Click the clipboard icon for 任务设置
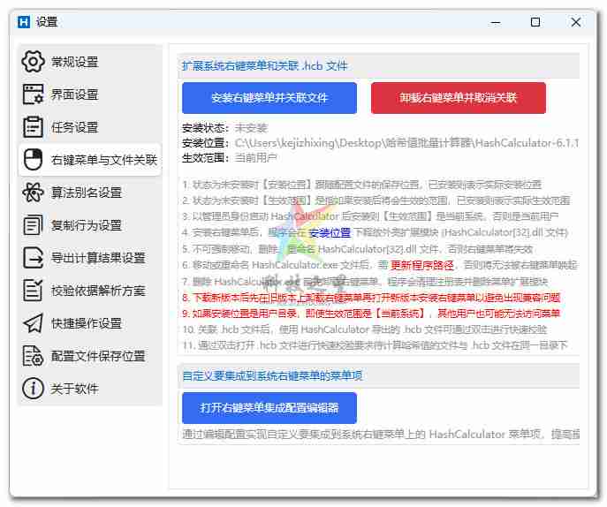Image resolution: width=607 pixels, height=507 pixels. 33,127
